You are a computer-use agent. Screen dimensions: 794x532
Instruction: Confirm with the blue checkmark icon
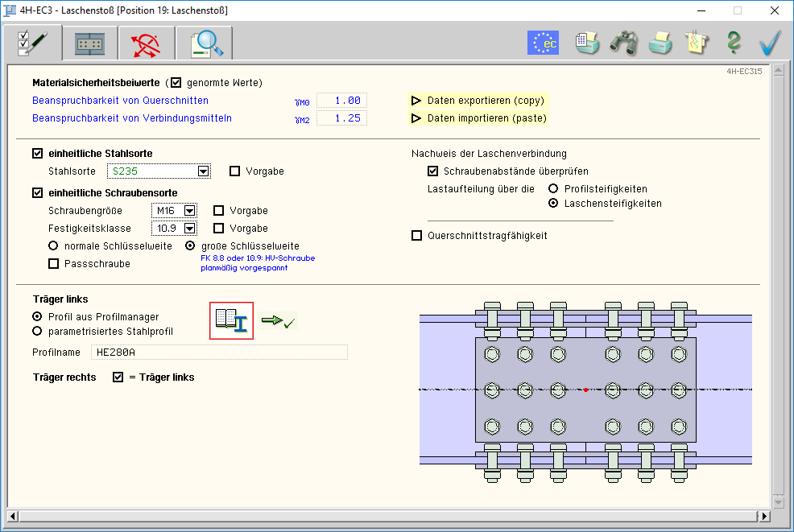point(771,43)
